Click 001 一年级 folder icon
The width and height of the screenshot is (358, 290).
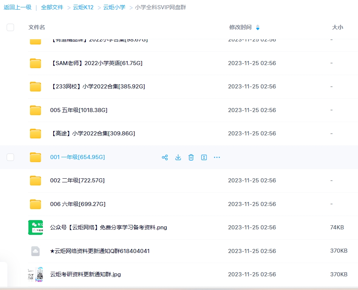(x=35, y=157)
